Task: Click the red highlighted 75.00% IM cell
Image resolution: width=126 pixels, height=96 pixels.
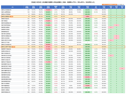Action: 87,86
